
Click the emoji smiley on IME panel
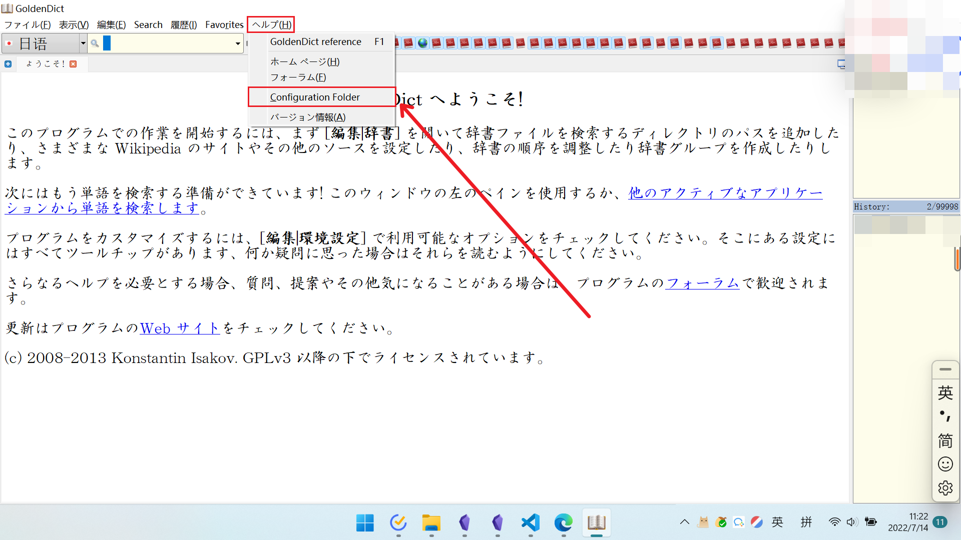[x=945, y=464]
